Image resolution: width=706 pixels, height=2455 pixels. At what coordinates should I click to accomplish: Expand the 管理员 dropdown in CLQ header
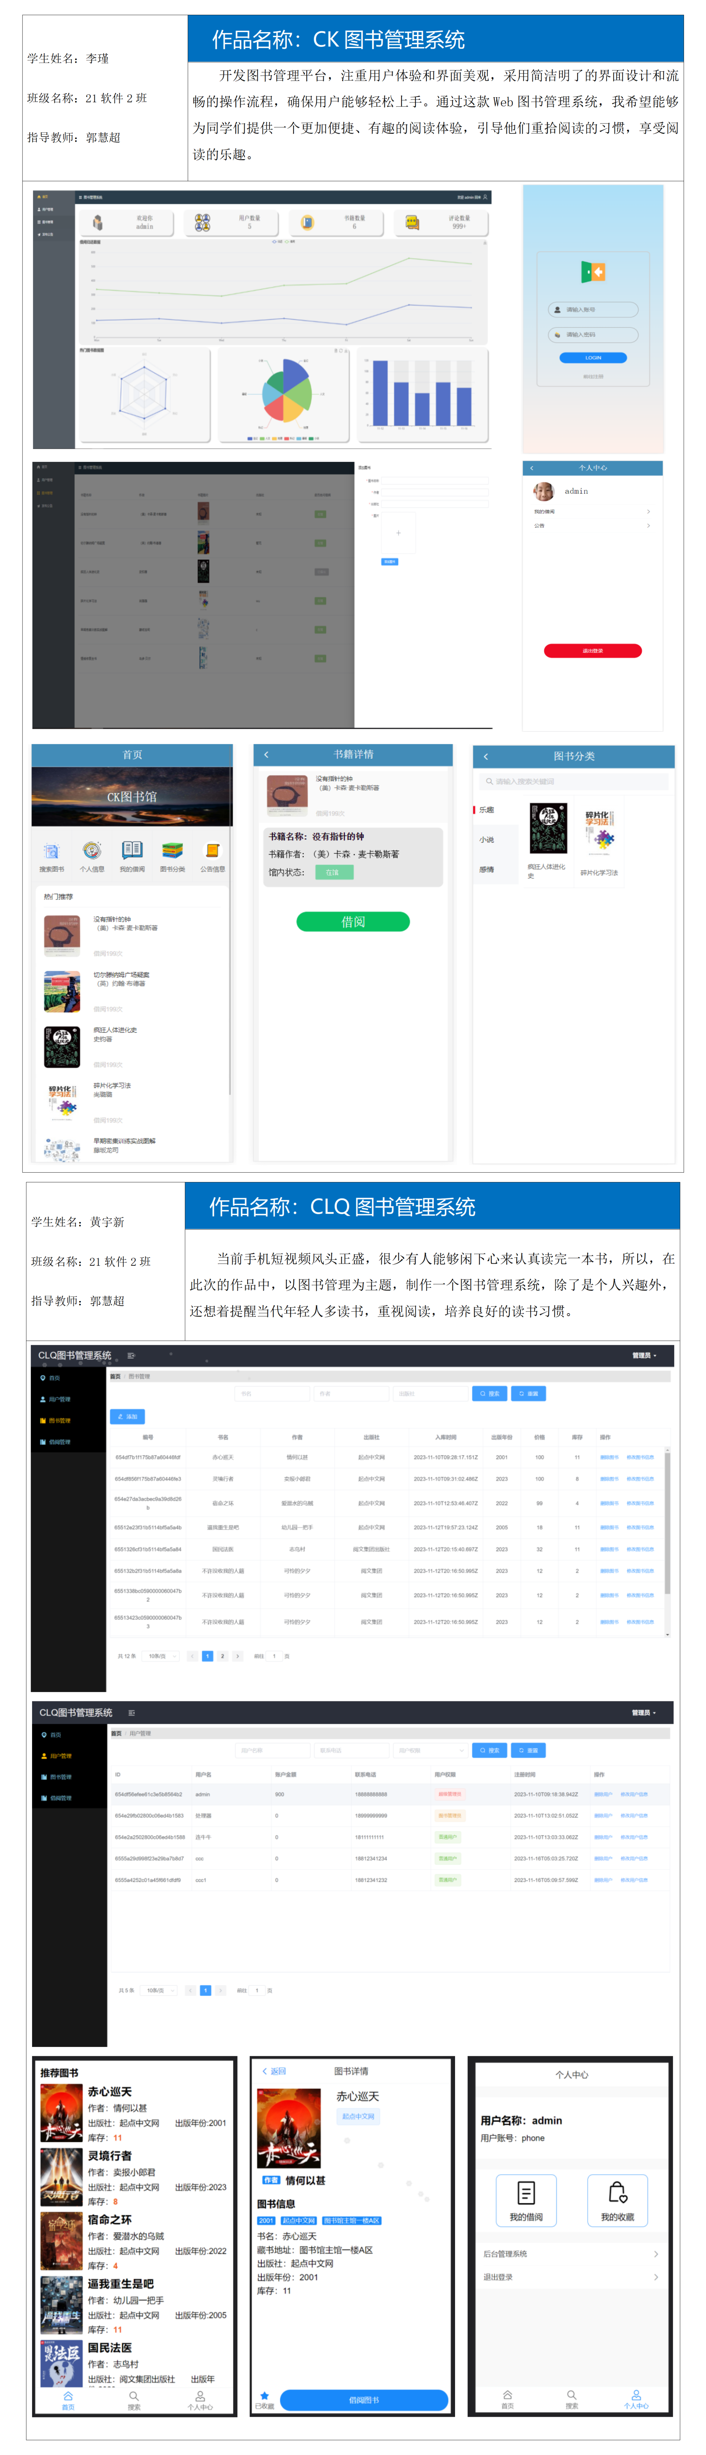(x=644, y=1355)
